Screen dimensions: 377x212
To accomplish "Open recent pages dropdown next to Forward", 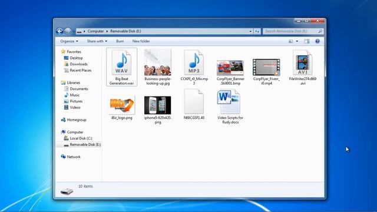I will (74, 31).
